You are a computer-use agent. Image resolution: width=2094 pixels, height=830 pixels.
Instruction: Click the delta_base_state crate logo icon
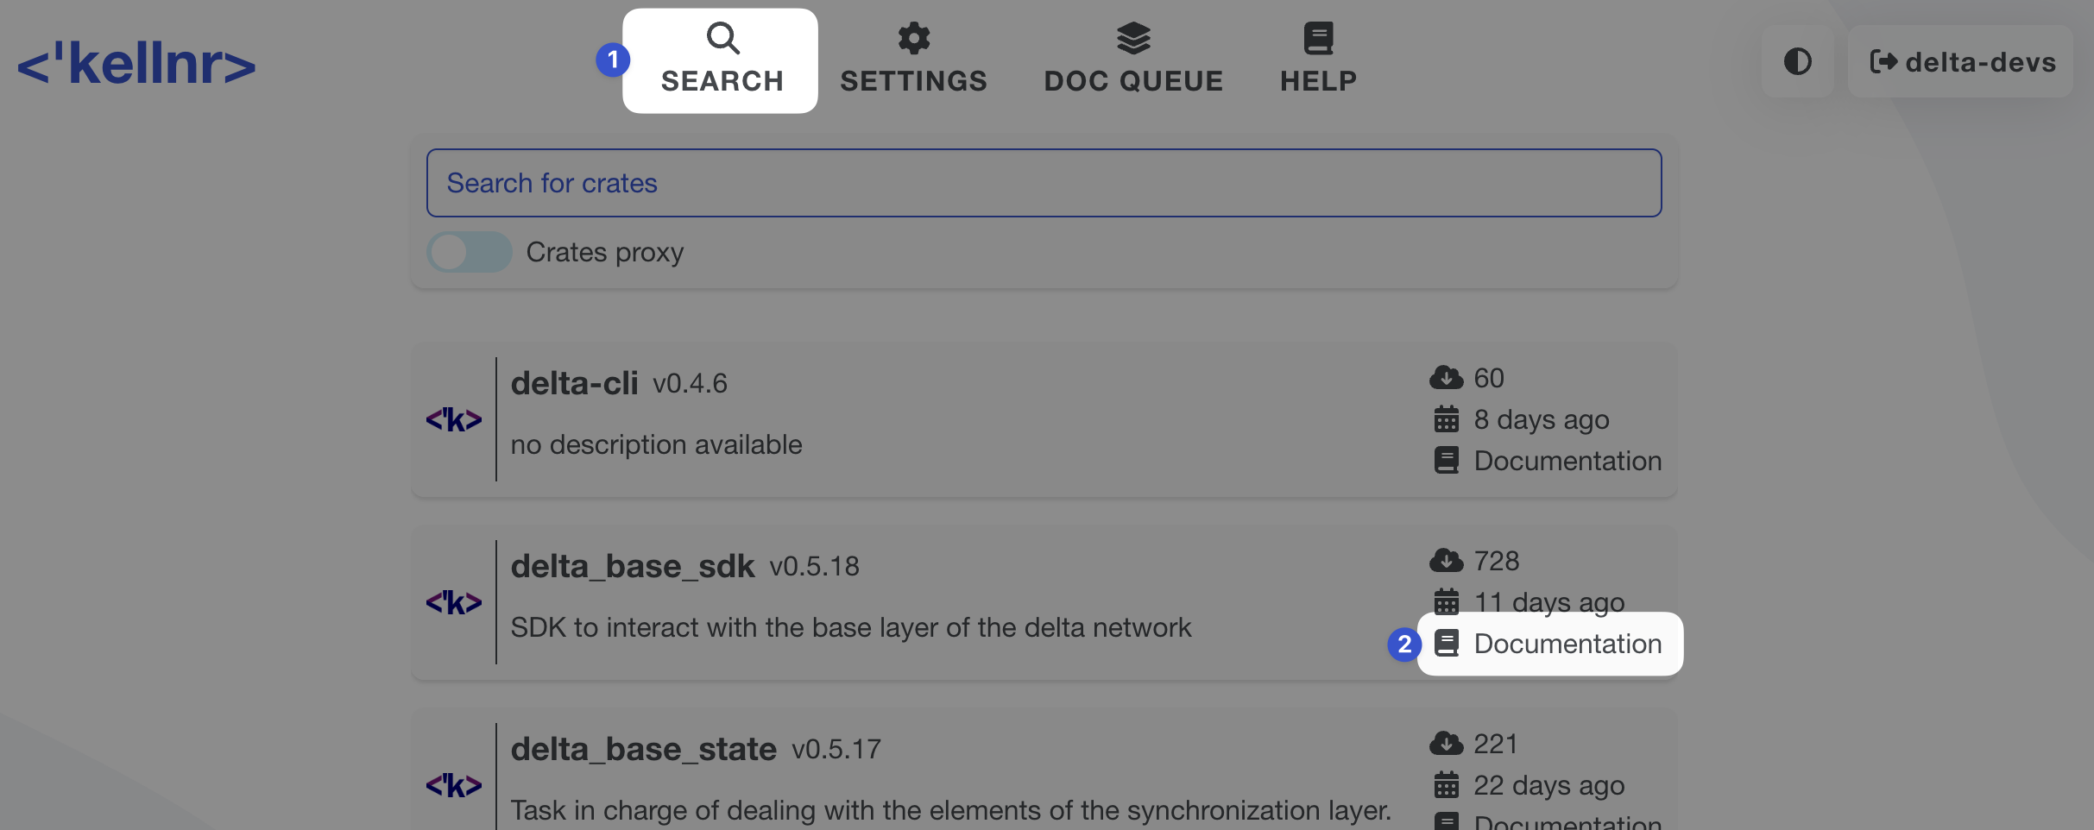[453, 785]
